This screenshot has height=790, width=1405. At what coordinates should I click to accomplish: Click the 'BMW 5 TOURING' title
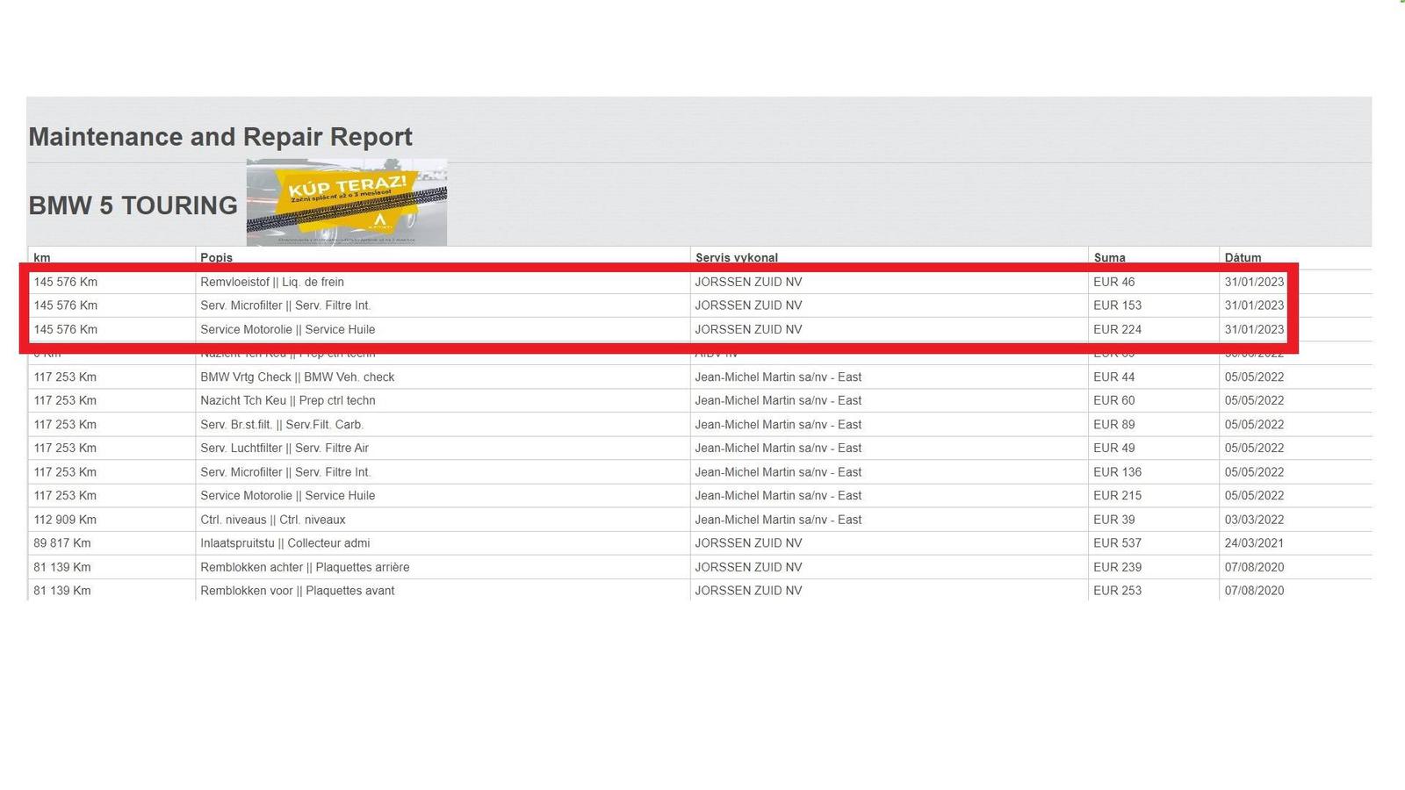133,205
